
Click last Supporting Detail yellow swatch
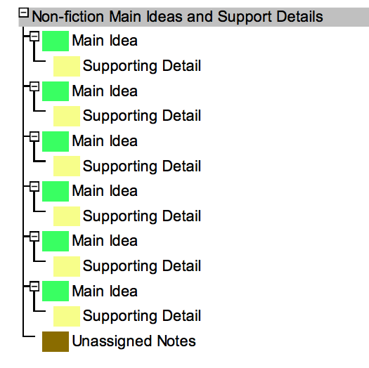[67, 316]
